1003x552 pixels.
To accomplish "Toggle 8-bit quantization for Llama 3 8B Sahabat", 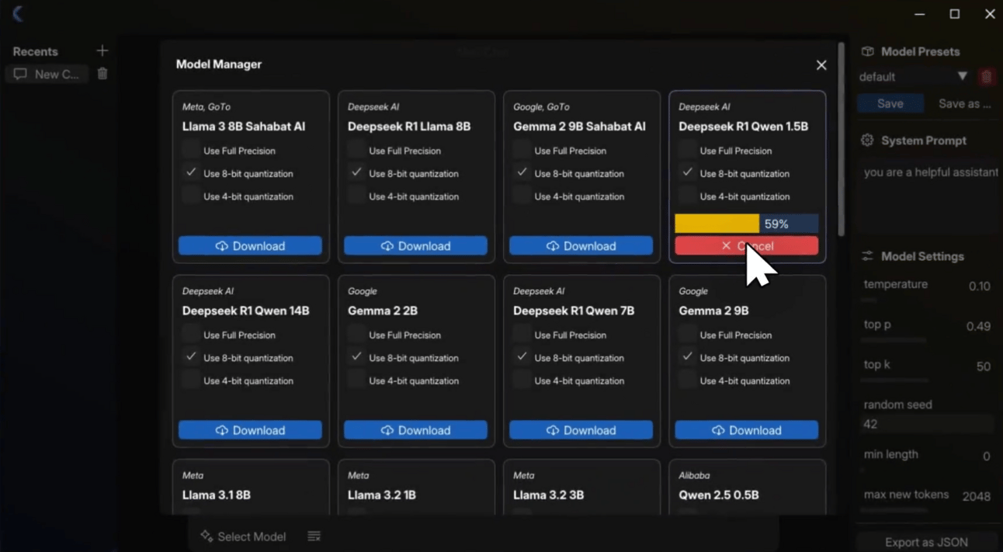I will [190, 172].
